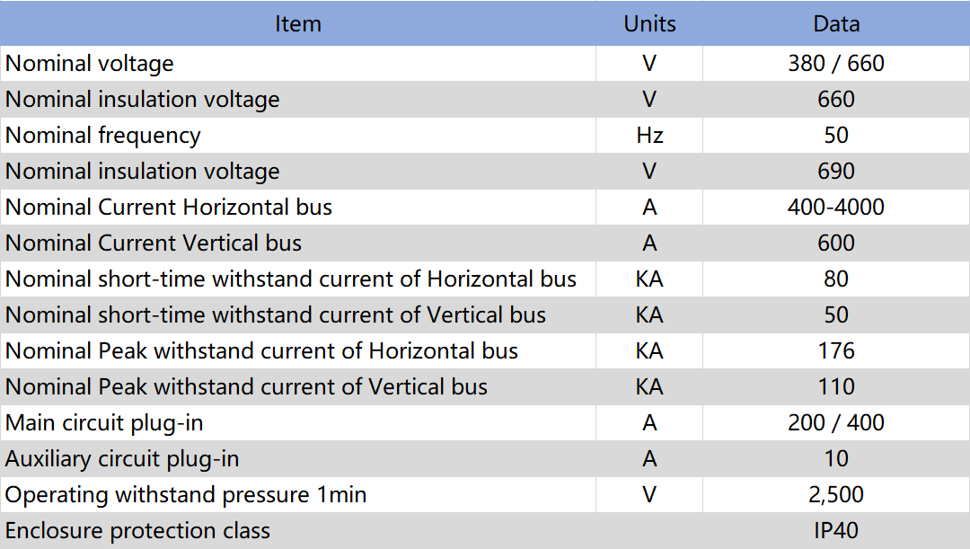The height and width of the screenshot is (549, 970).
Task: Select Enclosure protection class cell
Action: click(297, 530)
